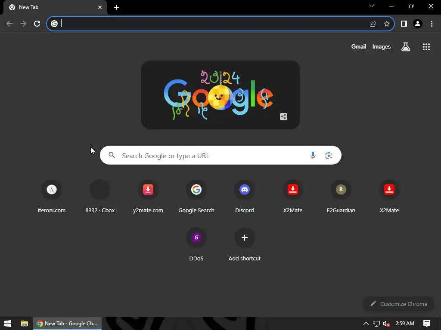
Task: Open the iteroni.com shortcut
Action: (52, 196)
